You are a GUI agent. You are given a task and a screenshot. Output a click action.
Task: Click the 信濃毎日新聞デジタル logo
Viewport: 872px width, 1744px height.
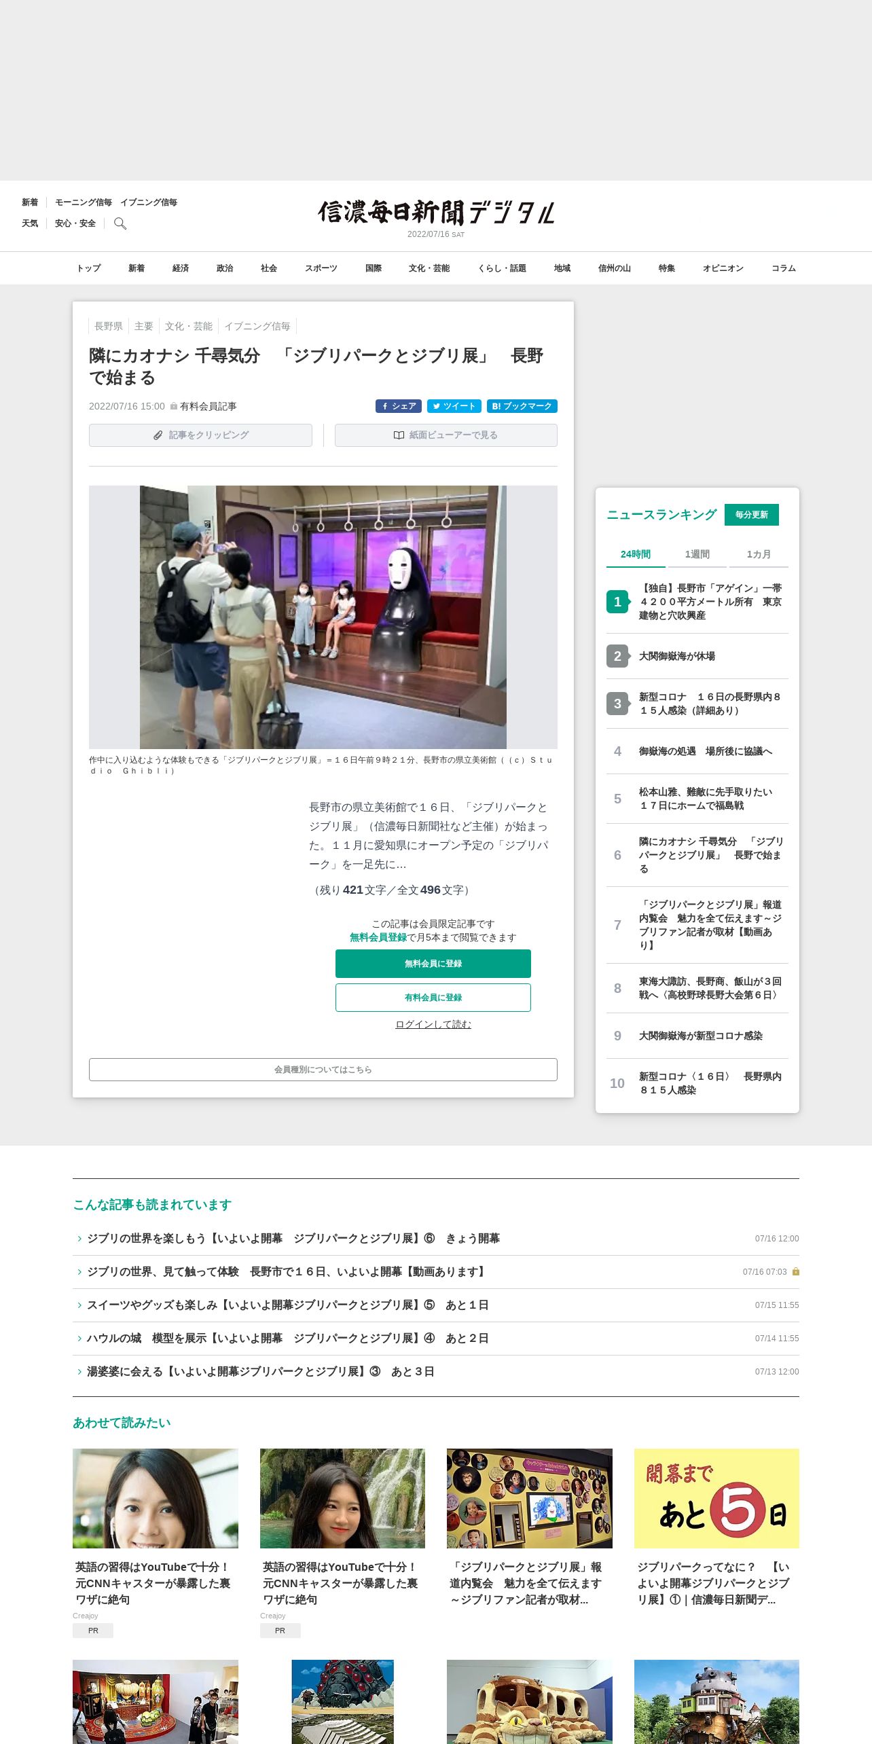pos(436,213)
